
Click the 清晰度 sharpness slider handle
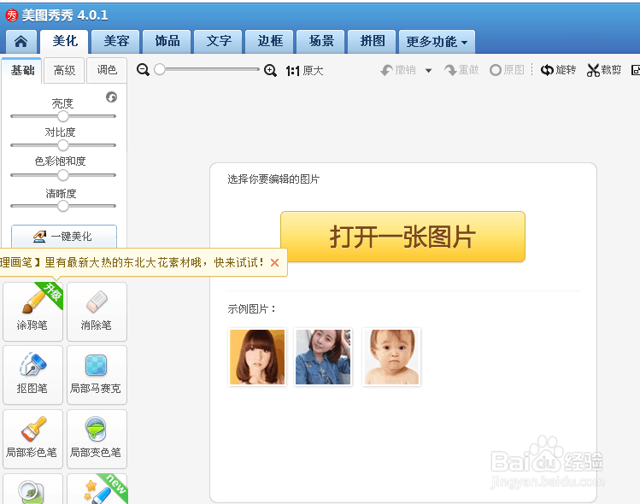tap(63, 206)
